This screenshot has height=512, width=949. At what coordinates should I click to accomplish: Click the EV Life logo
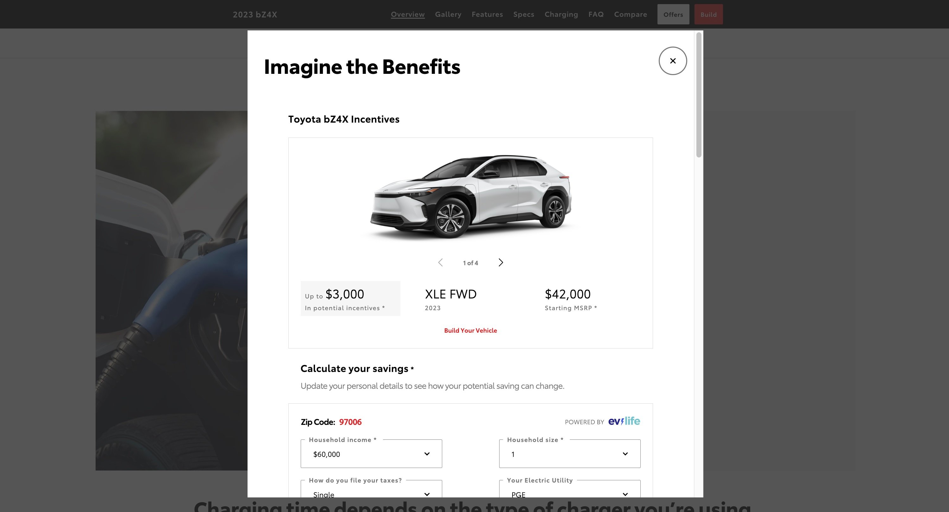(x=624, y=422)
